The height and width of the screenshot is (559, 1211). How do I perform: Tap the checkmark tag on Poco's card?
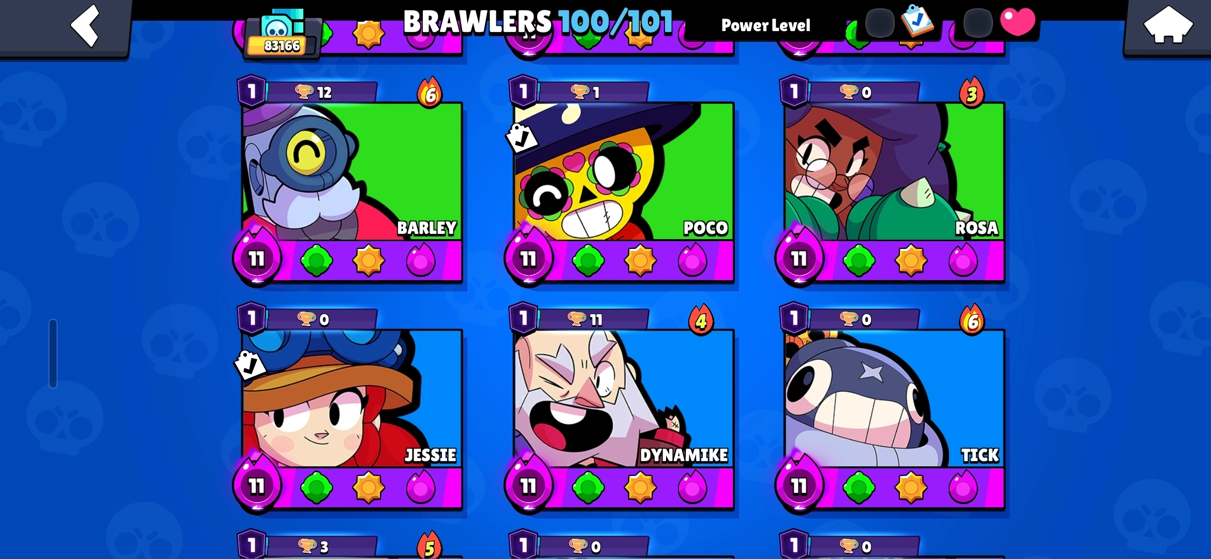click(x=522, y=138)
